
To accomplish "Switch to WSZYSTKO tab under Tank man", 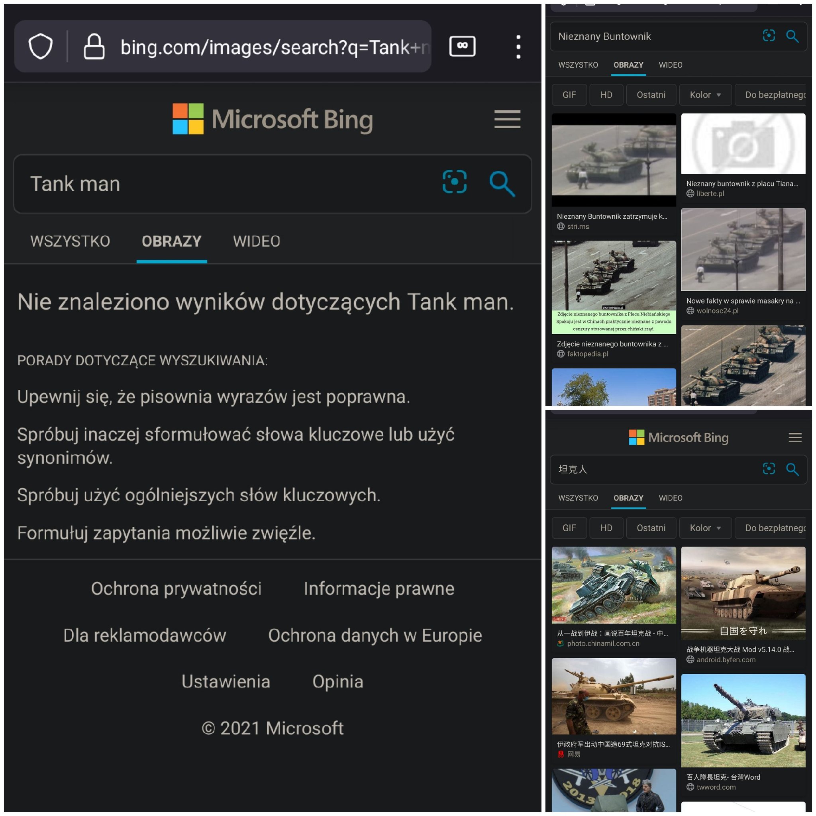I will click(x=70, y=241).
